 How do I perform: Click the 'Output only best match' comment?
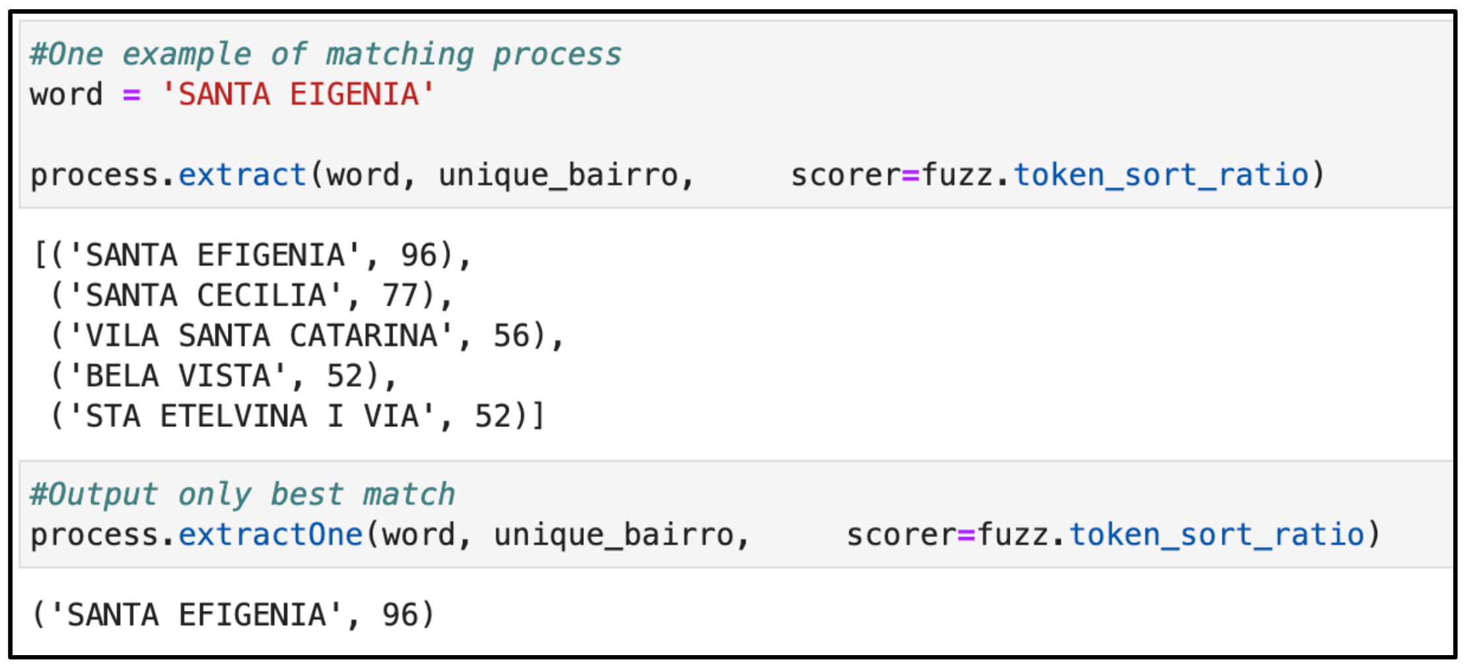[242, 494]
